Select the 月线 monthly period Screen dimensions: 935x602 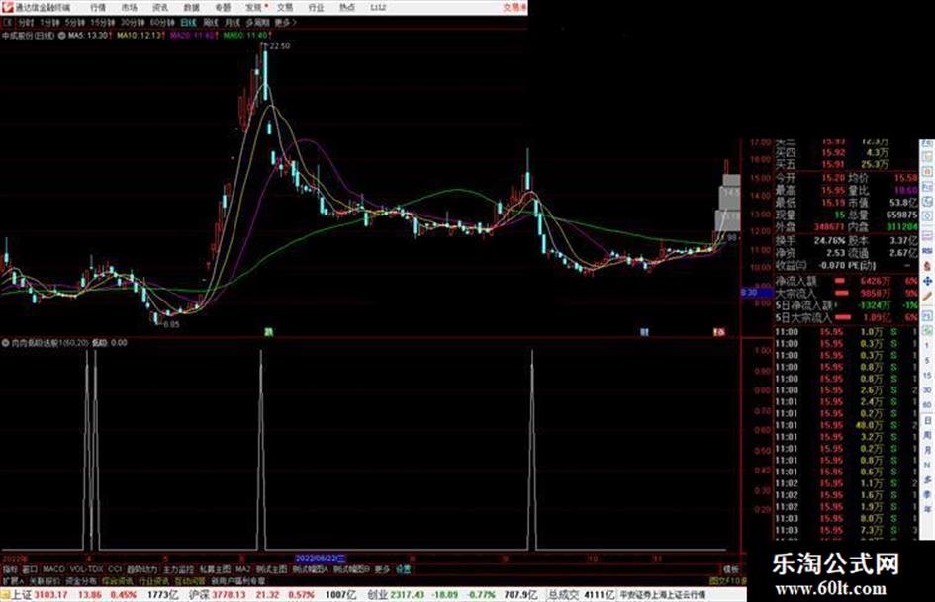pos(232,22)
